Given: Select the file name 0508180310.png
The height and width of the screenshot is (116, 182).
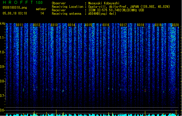Looking at the screenshot, I should tap(15, 8).
